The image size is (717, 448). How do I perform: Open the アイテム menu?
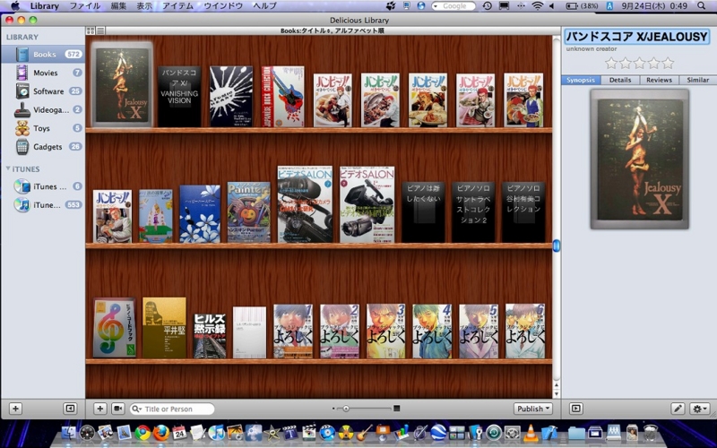(x=178, y=6)
